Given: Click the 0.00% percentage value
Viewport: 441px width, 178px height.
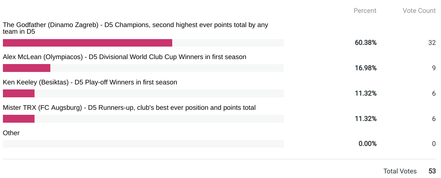Looking at the screenshot, I should 367,144.
